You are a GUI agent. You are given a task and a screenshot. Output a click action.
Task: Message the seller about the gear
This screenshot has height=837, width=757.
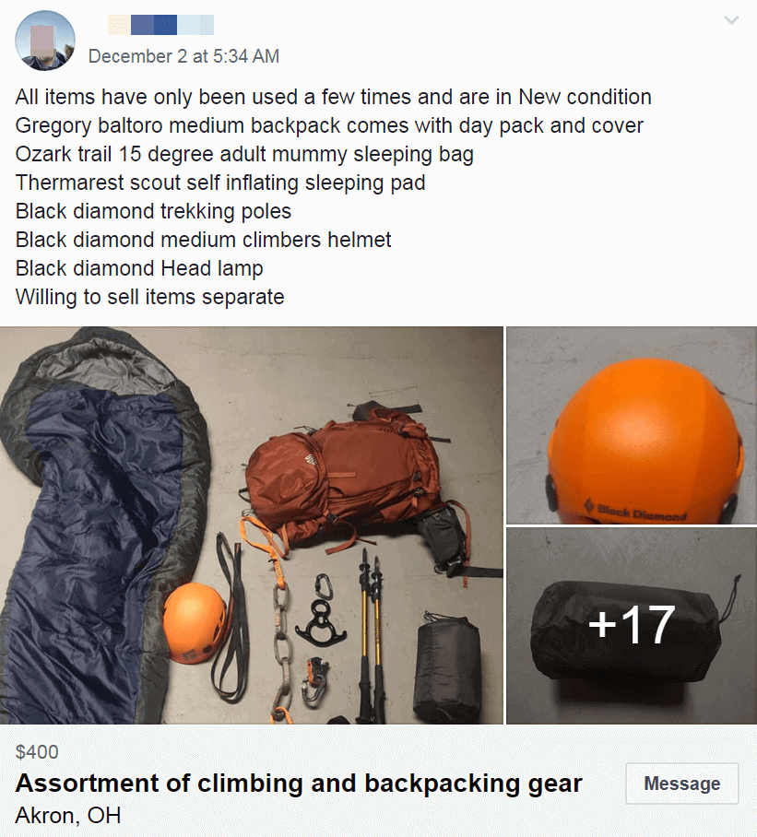[x=681, y=784]
